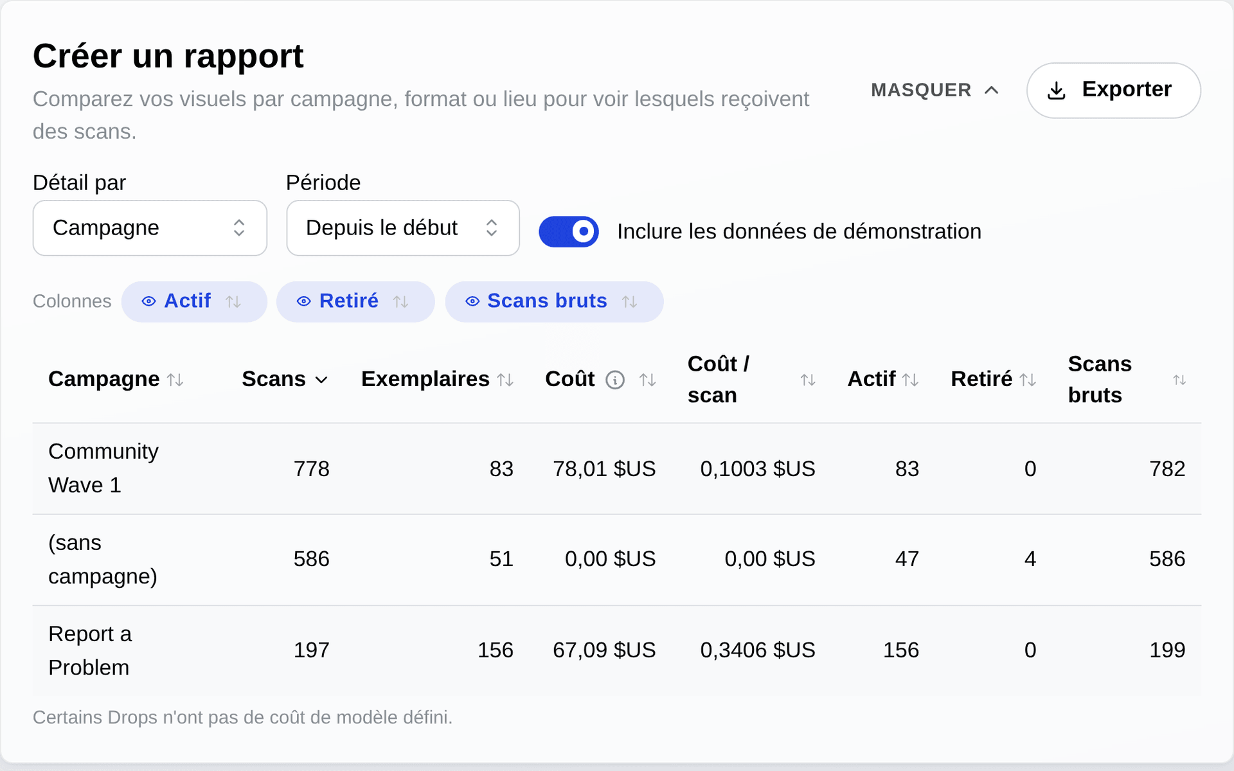Toggle Inclure les données de démonstration switch
The width and height of the screenshot is (1234, 771).
[x=569, y=232]
